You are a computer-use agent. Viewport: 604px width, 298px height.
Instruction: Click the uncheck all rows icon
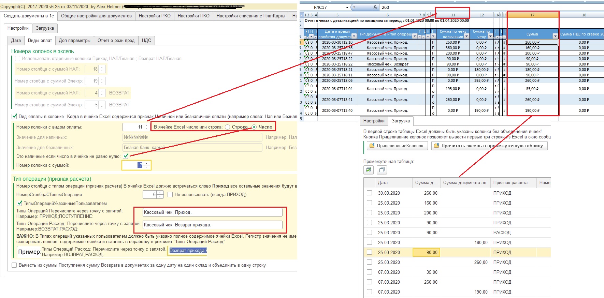click(x=382, y=169)
